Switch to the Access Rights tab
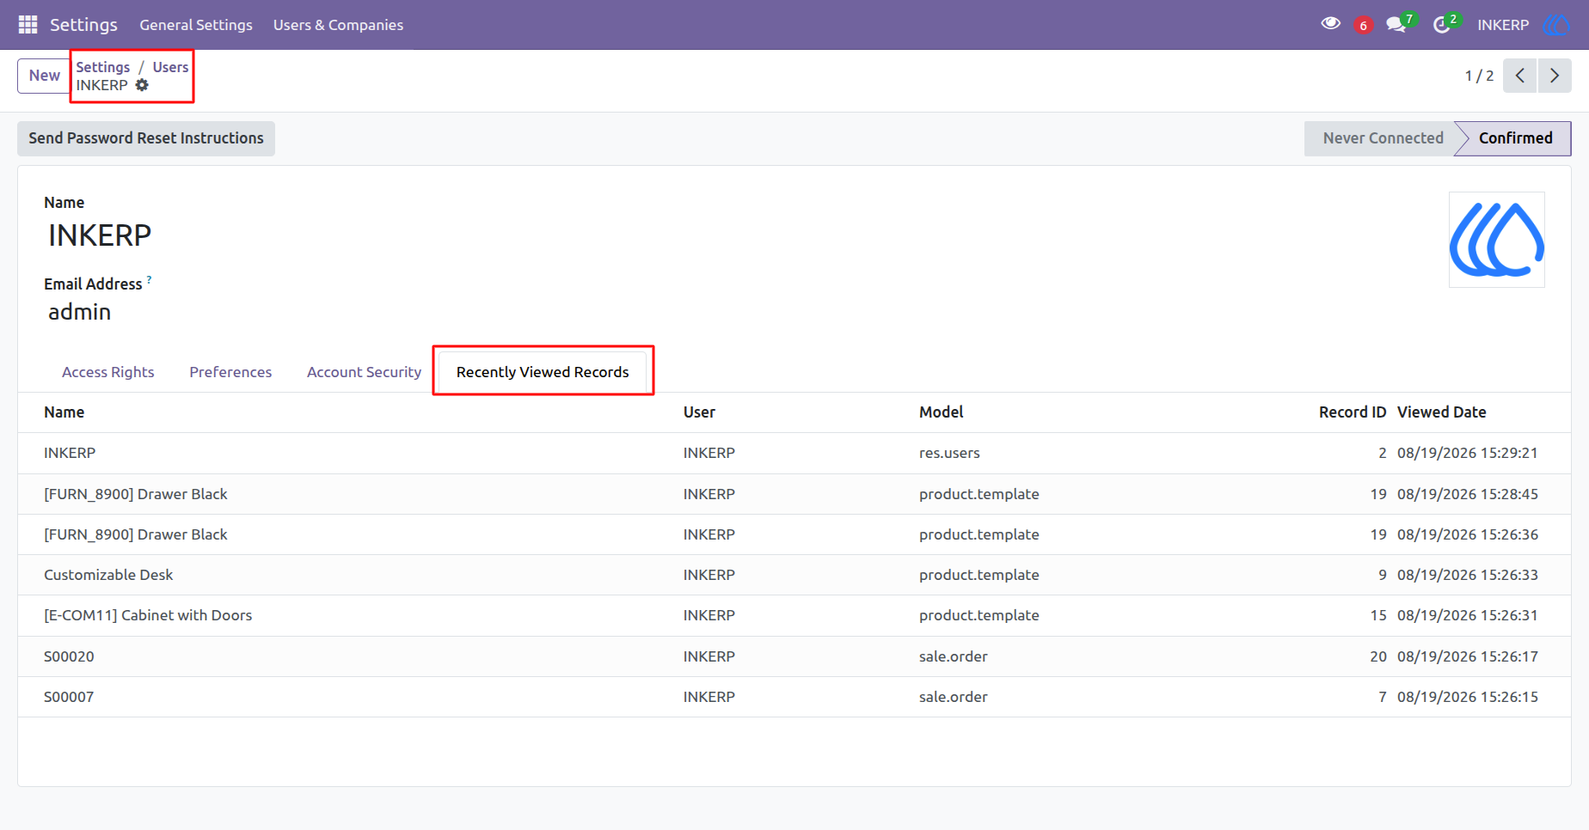Viewport: 1589px width, 830px height. coord(108,372)
